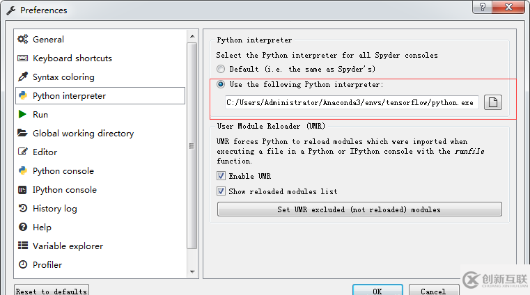
Task: Click the Profiler stopwatch icon
Action: tap(23, 264)
